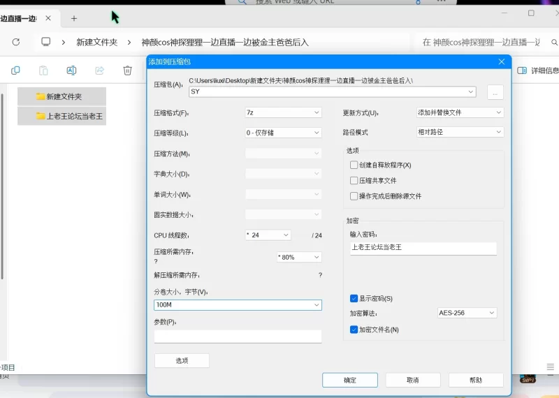
Task: Click the 参数(P) parameters input field
Action: (238, 337)
